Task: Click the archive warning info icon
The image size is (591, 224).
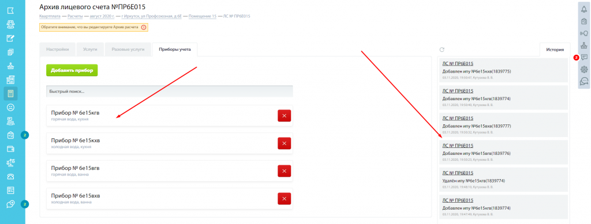Action: [x=143, y=28]
